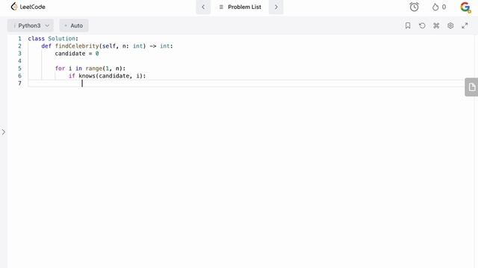Click line number 3 in gutter
The width and height of the screenshot is (478, 268).
(19, 54)
